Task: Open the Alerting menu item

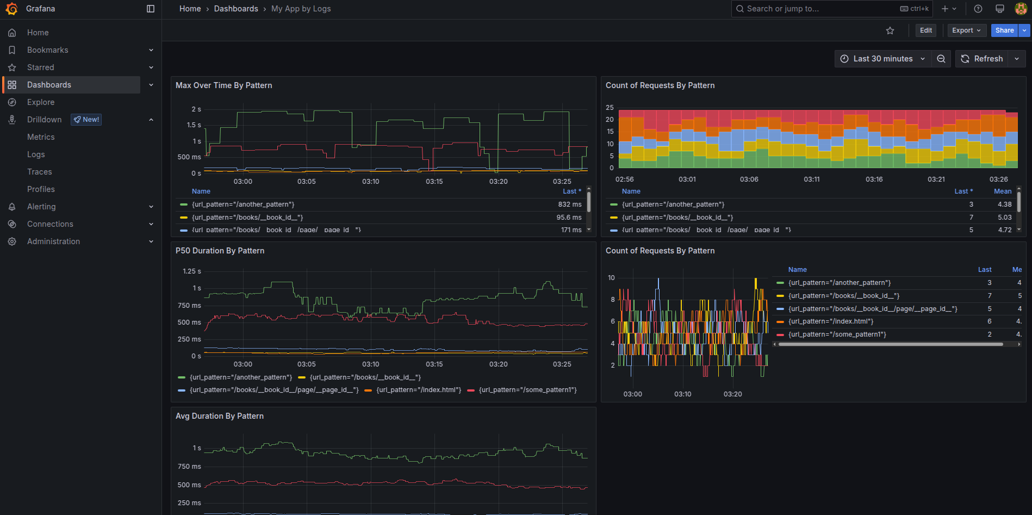Action: [x=41, y=207]
